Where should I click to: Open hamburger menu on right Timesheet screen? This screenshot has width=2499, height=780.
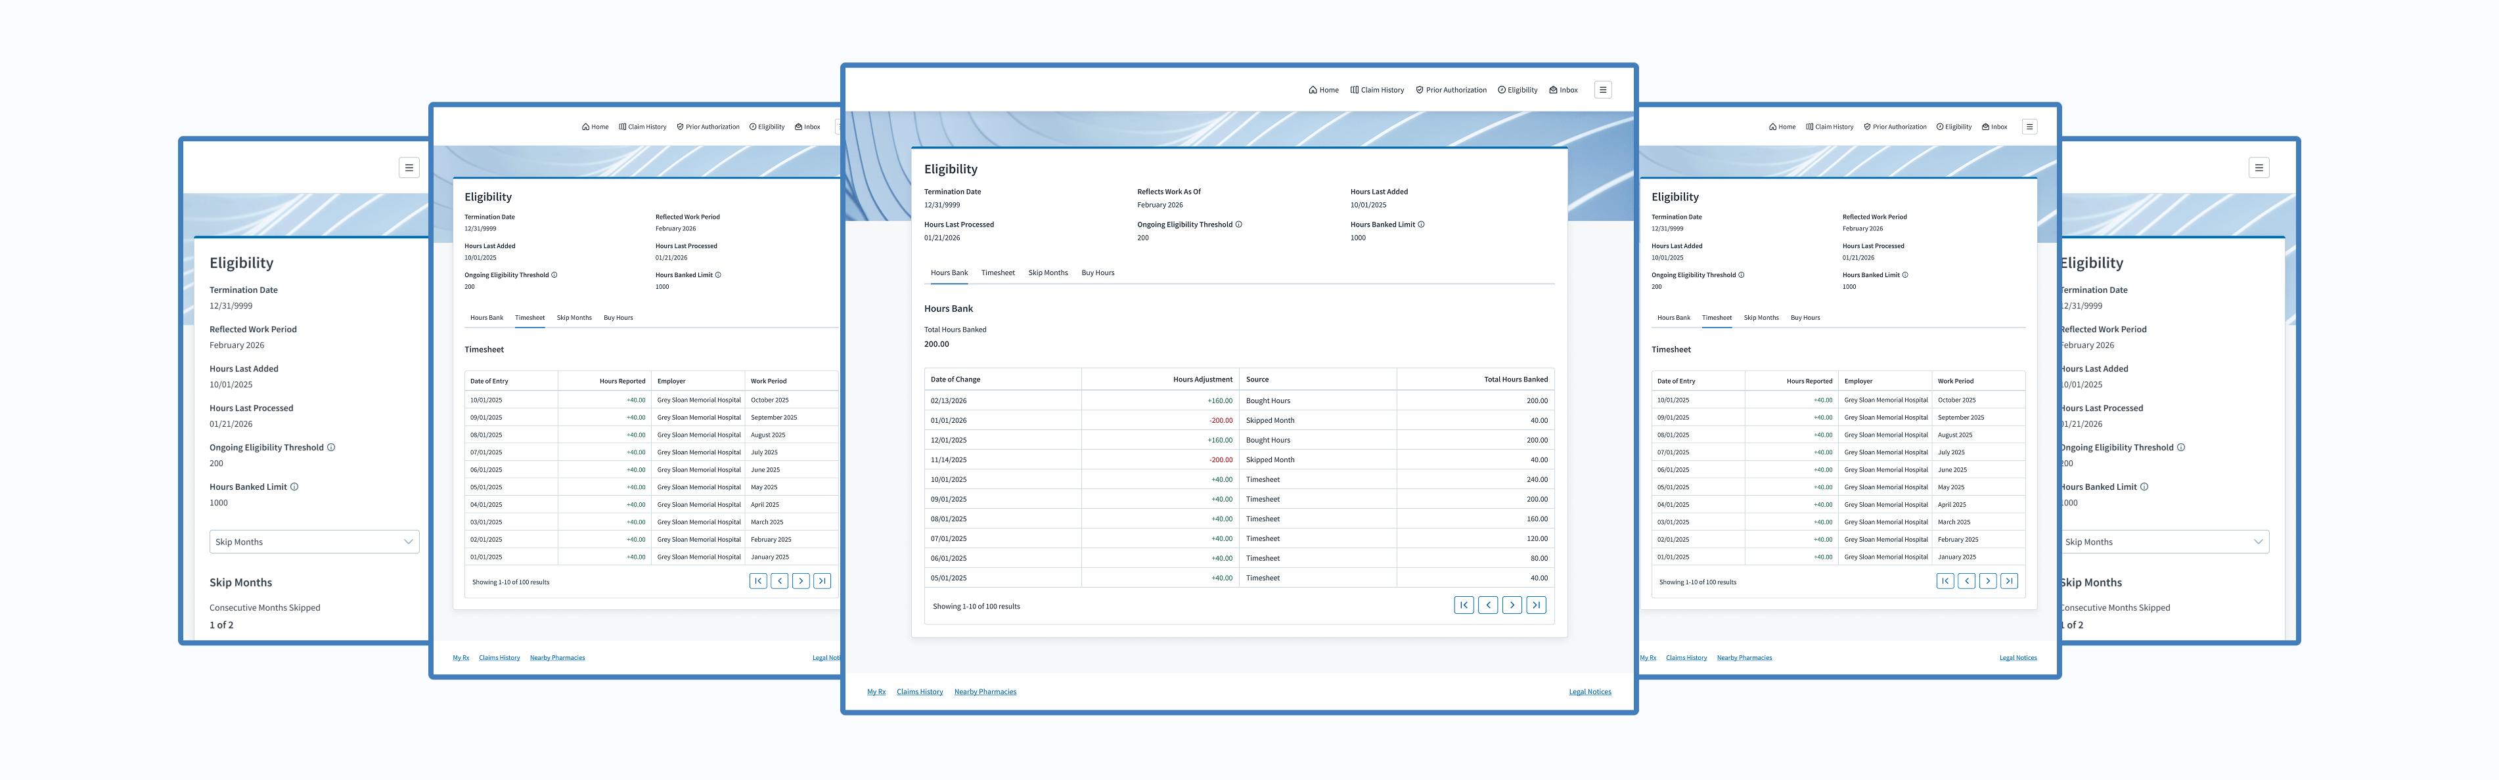(2029, 127)
